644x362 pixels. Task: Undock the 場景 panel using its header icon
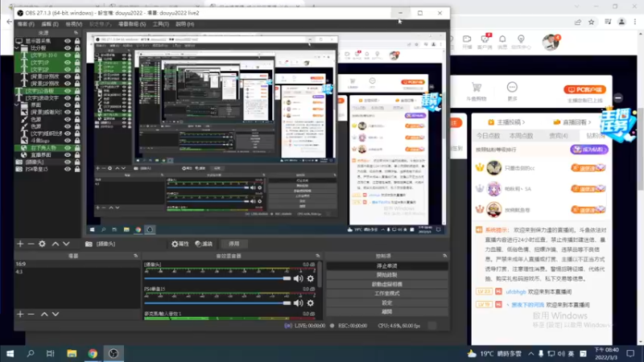(x=136, y=256)
